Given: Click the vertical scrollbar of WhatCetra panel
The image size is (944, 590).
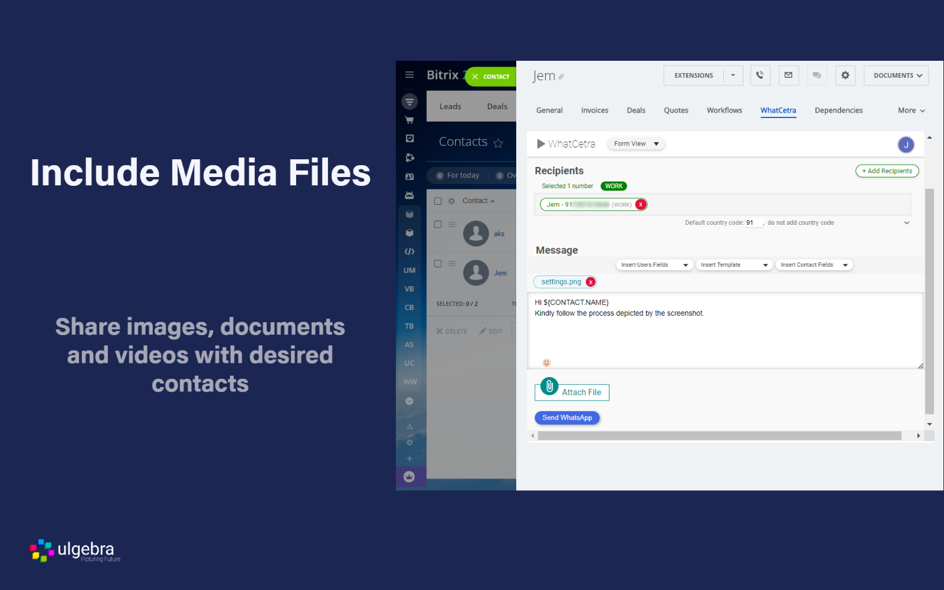Looking at the screenshot, I should pyautogui.click(x=929, y=301).
